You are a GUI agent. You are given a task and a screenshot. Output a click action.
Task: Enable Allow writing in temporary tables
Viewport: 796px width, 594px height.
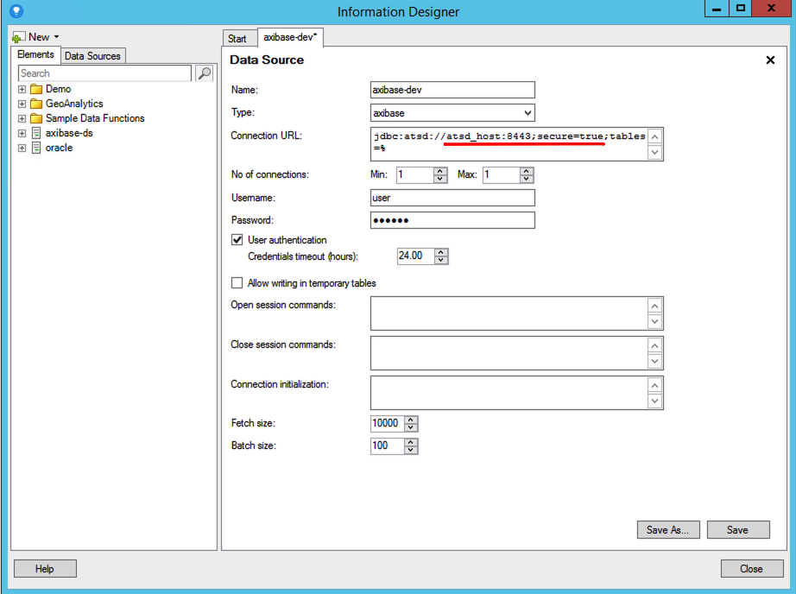pos(237,283)
